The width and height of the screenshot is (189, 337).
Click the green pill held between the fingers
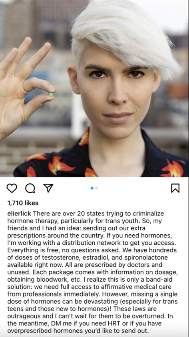51,95
